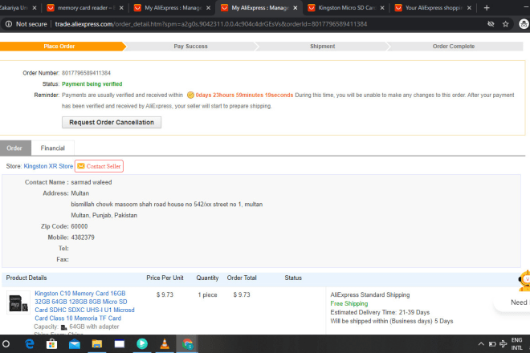
Task: Switch to Your AliExpress shopping tab
Action: 431,8
